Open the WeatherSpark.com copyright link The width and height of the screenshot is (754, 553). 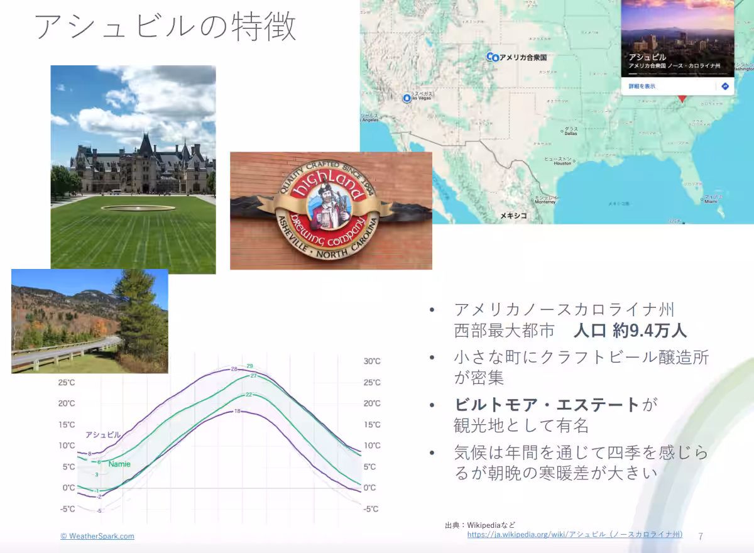97,536
